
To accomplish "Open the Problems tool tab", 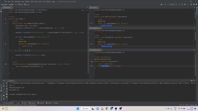I will (32, 103).
